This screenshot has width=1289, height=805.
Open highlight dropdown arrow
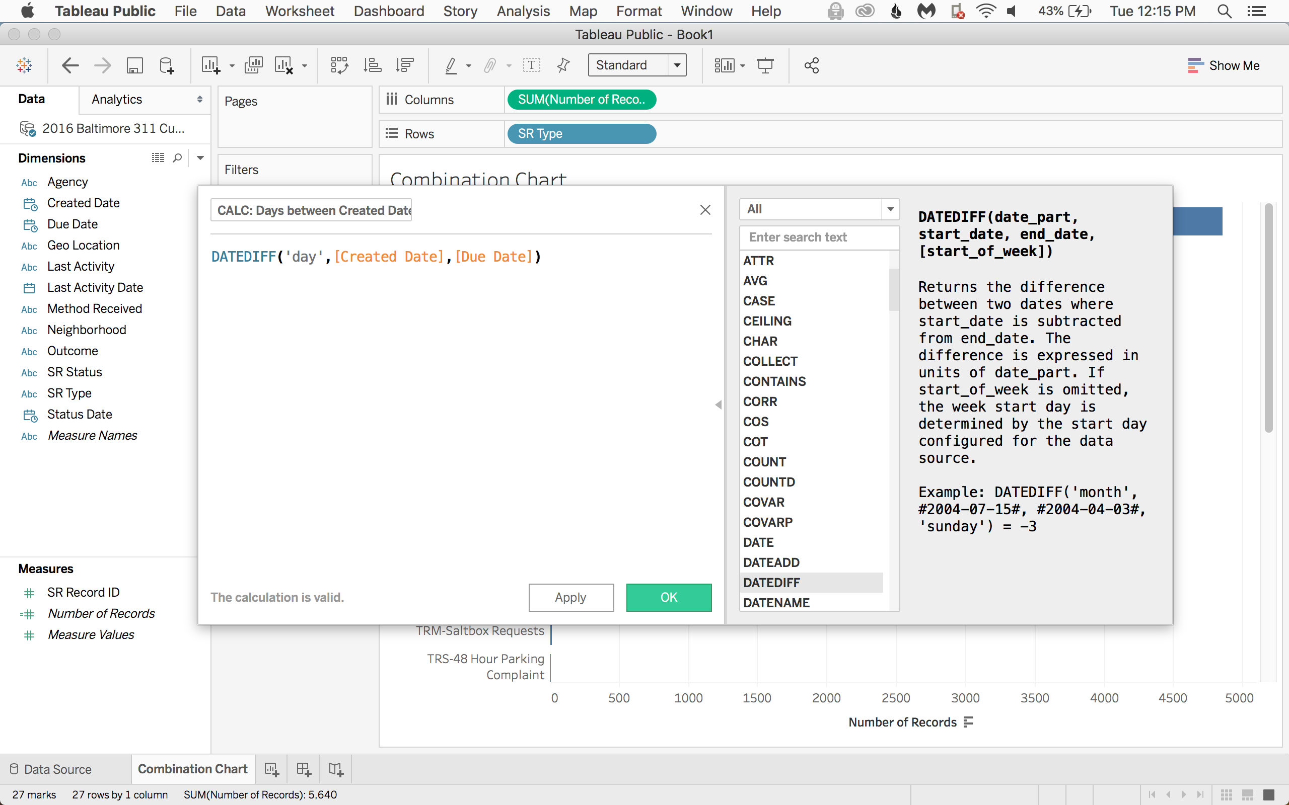(x=469, y=66)
